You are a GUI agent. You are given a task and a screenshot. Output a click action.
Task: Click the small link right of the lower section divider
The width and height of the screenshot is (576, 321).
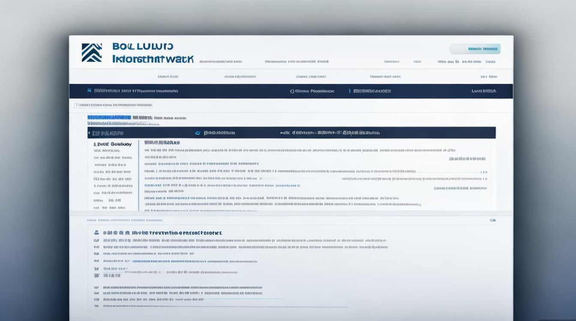(x=493, y=220)
